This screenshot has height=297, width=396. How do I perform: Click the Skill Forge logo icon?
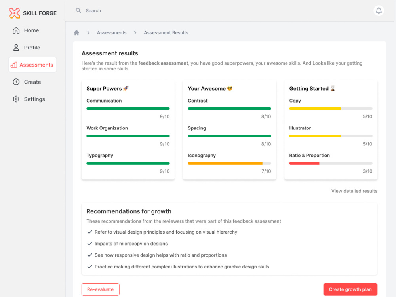coord(14,13)
